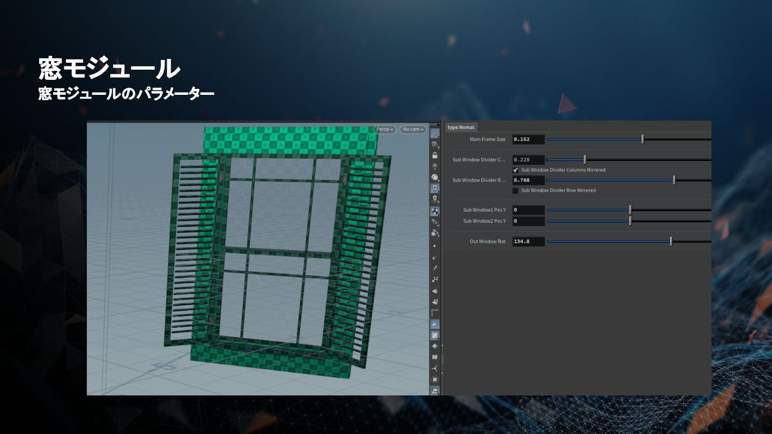Toggle the display point normals icon
Screen dimensions: 772x434
[435, 257]
